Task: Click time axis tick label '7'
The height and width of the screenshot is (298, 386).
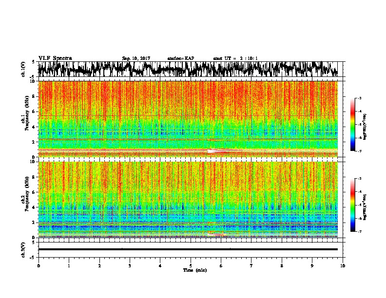Action: pos(251,265)
